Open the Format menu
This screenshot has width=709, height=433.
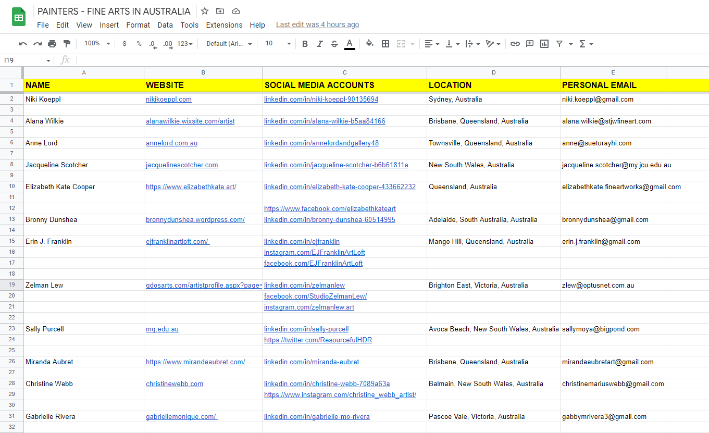click(x=138, y=25)
